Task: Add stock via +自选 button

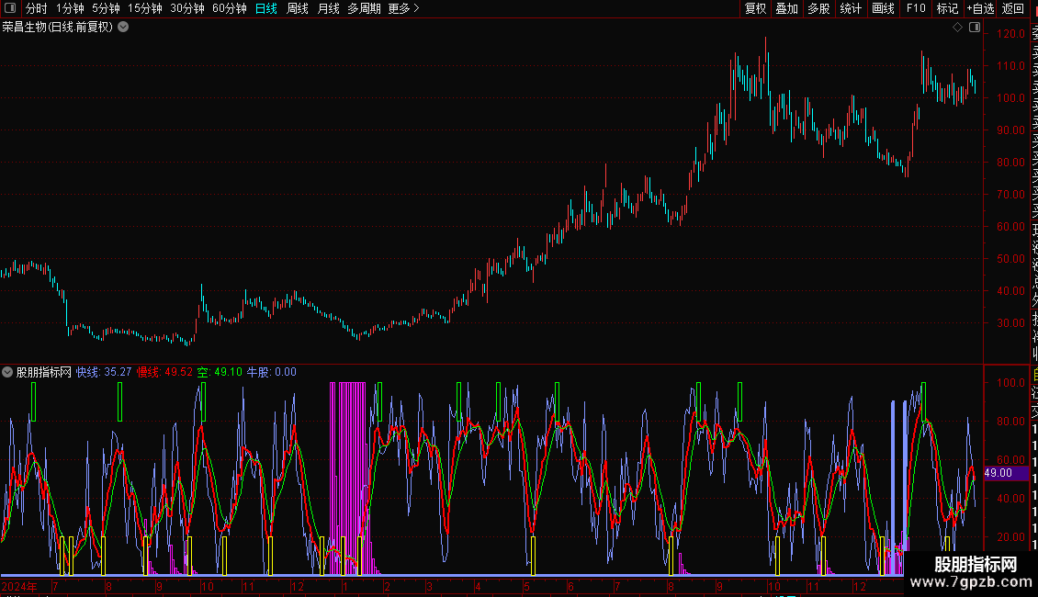Action: 980,8
